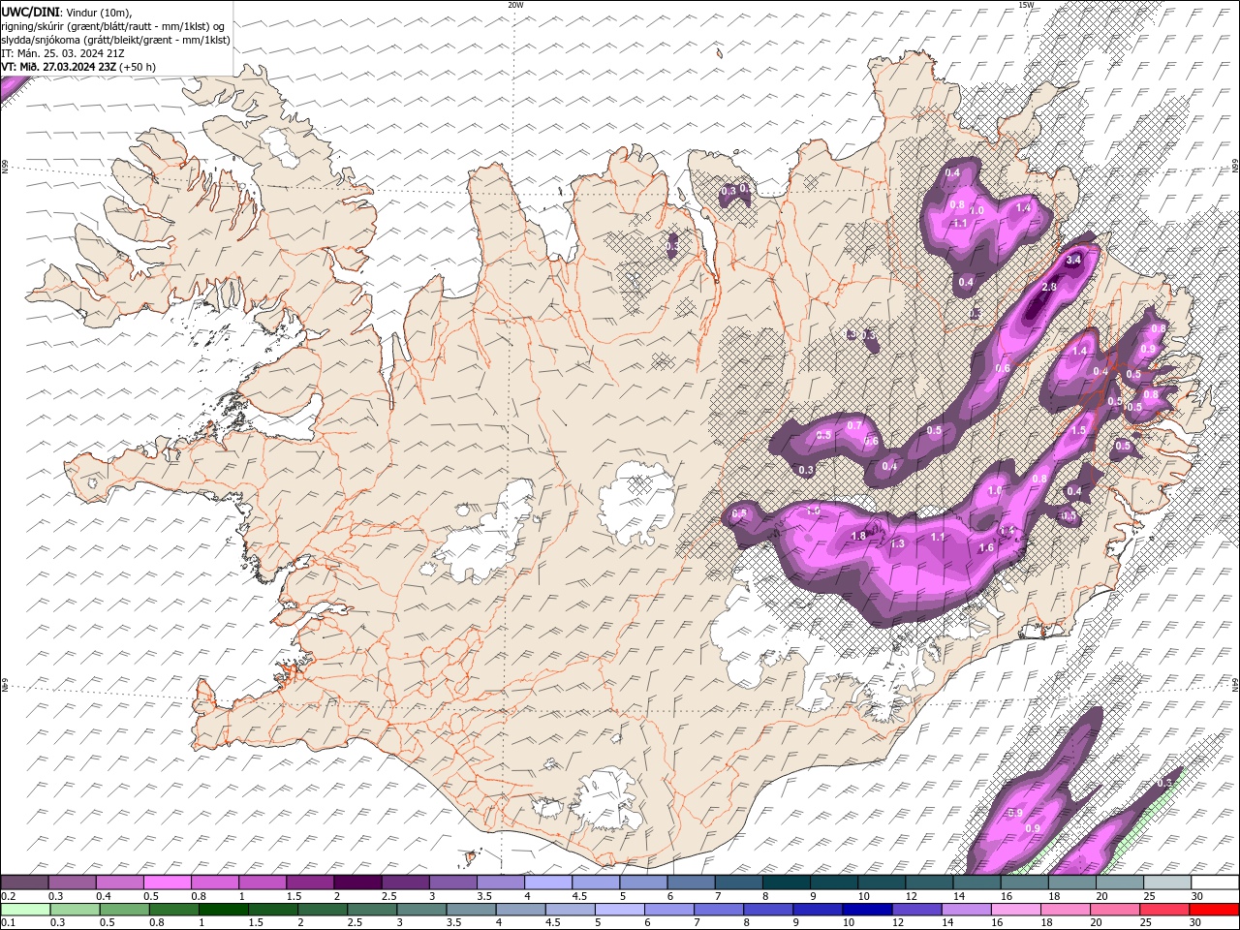Click the 20W longitude label
Image resolution: width=1240 pixels, height=930 pixels.
click(x=515, y=5)
